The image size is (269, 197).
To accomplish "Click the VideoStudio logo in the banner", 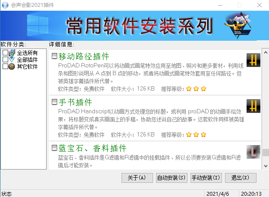I will point(239,25).
